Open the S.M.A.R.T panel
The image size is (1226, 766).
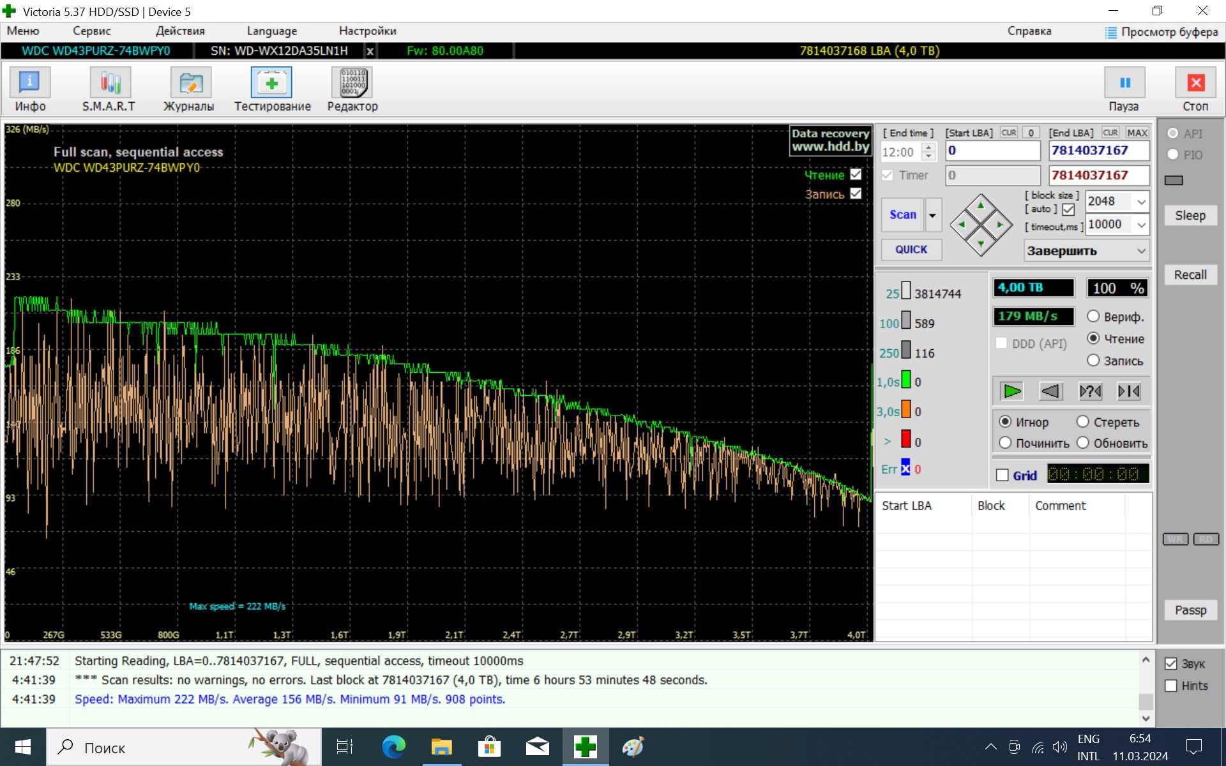(x=109, y=89)
